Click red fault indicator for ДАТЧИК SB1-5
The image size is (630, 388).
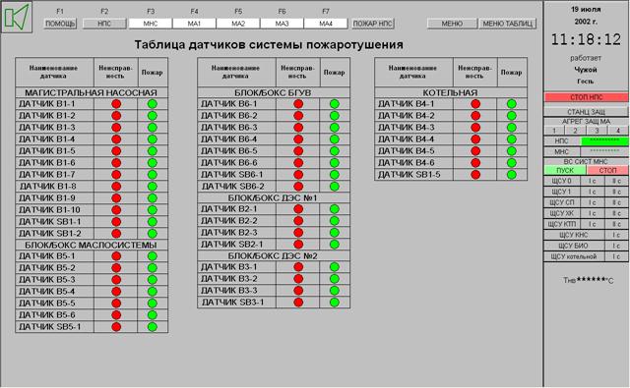pos(475,175)
